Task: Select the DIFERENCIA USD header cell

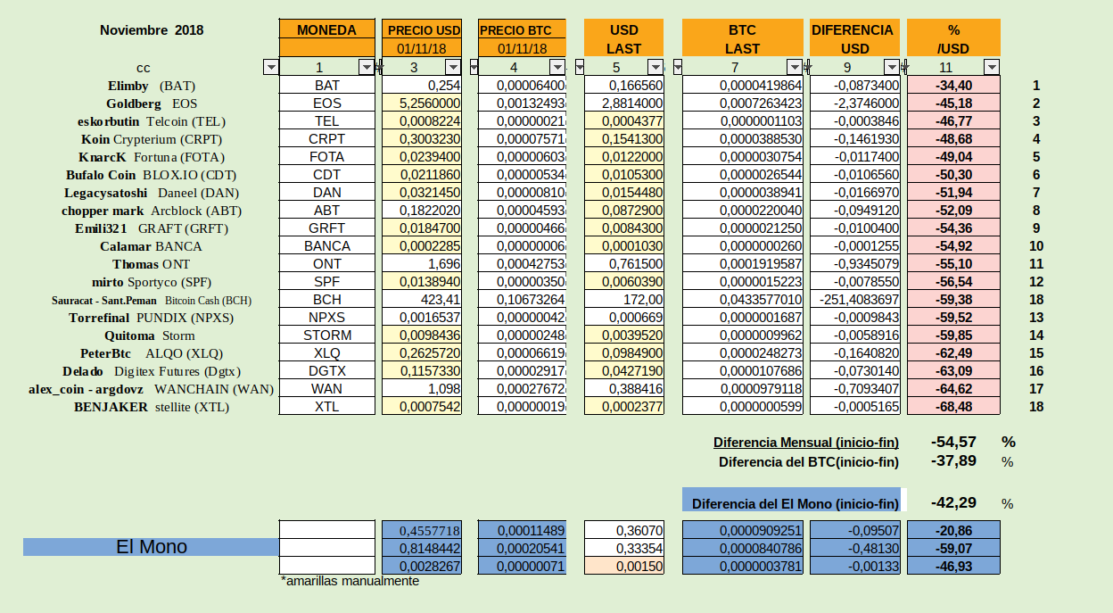Action: pos(854,38)
